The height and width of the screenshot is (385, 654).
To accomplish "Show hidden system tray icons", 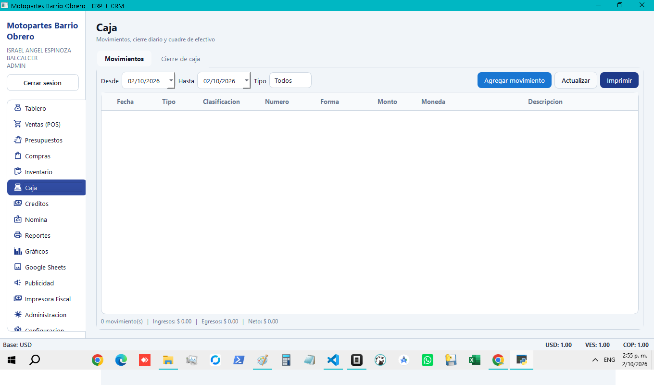I will [x=595, y=360].
